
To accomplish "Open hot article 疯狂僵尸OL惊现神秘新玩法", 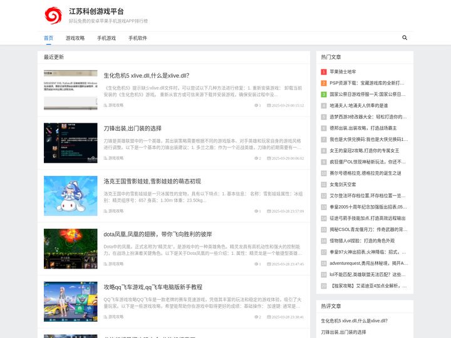I will [x=368, y=162].
